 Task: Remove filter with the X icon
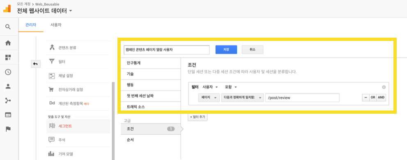click(x=384, y=87)
